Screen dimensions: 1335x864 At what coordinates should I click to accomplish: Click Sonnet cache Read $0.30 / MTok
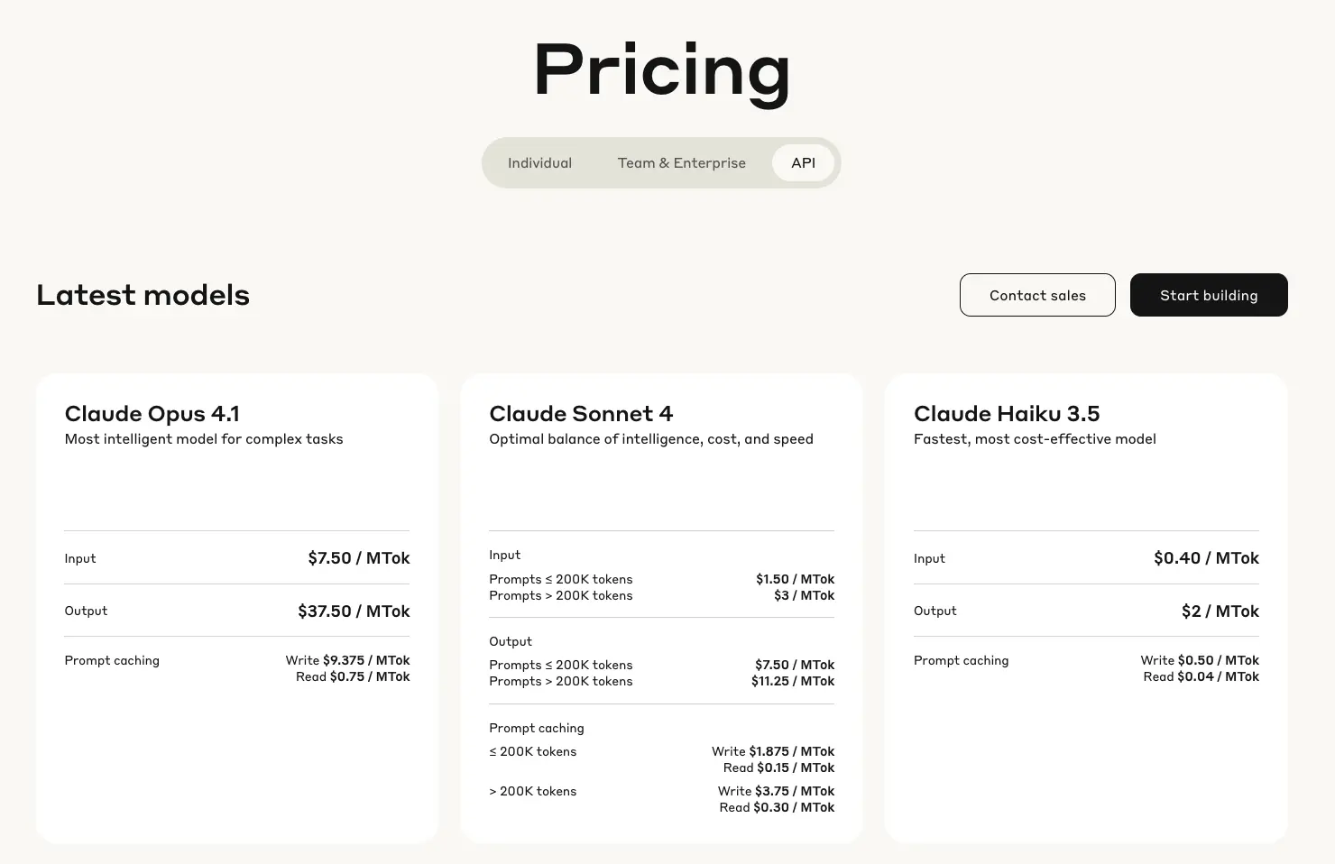777,807
